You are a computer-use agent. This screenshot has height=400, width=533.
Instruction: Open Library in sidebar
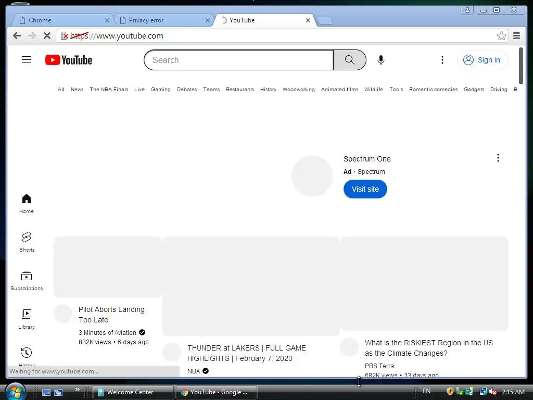27,319
